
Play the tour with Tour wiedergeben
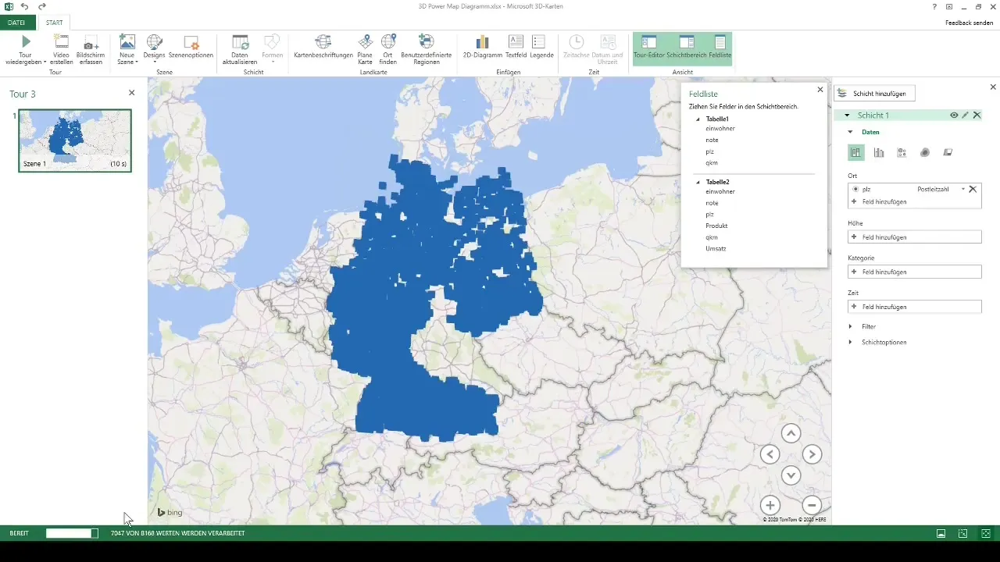click(27, 49)
